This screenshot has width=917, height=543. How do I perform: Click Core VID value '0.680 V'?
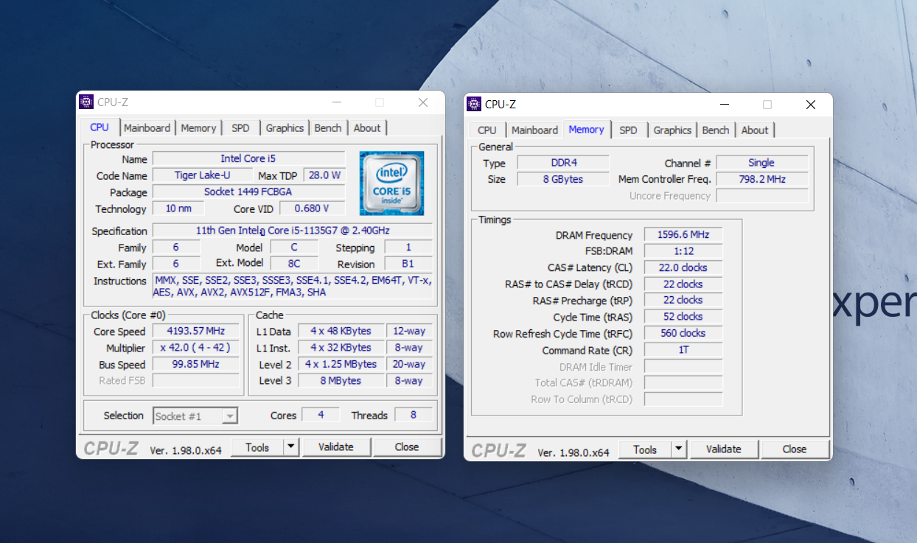point(312,209)
